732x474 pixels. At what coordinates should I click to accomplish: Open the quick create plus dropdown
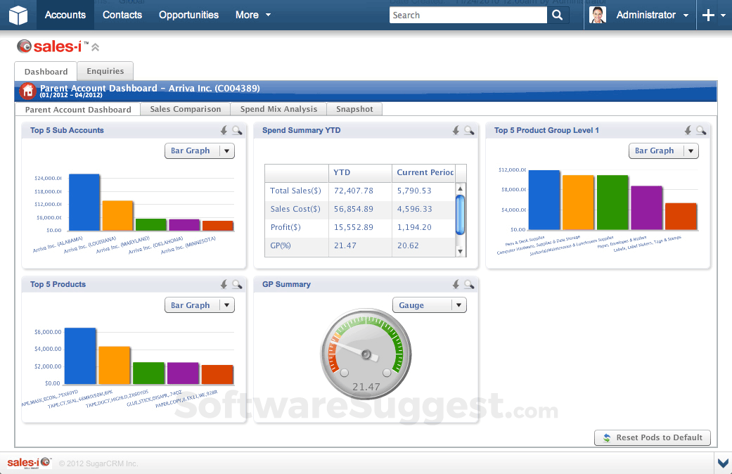(714, 15)
